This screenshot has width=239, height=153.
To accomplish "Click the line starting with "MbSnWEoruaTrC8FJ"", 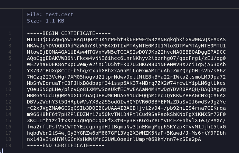I will (x=126, y=83).
